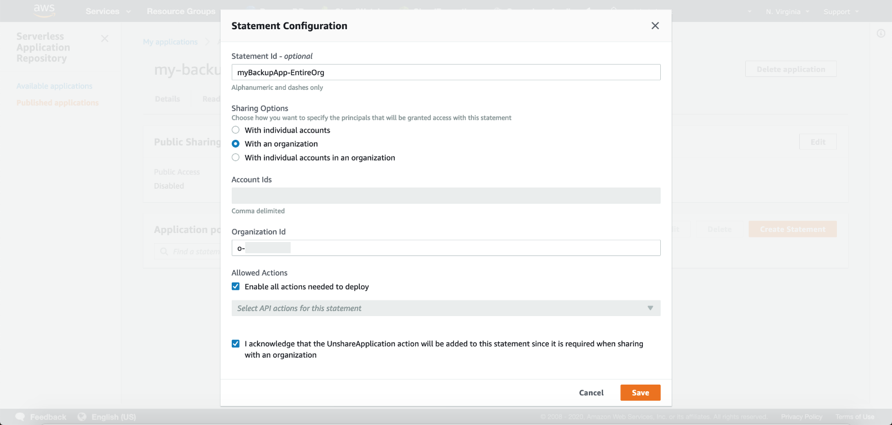Click the Feedback speech bubble icon
Image resolution: width=892 pixels, height=425 pixels.
[20, 417]
